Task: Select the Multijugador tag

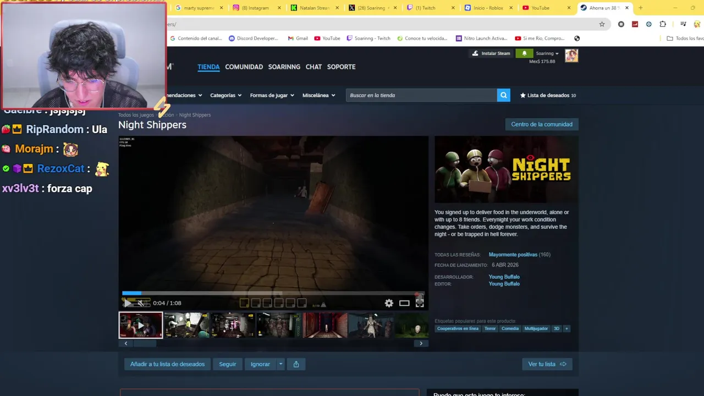Action: [536, 328]
